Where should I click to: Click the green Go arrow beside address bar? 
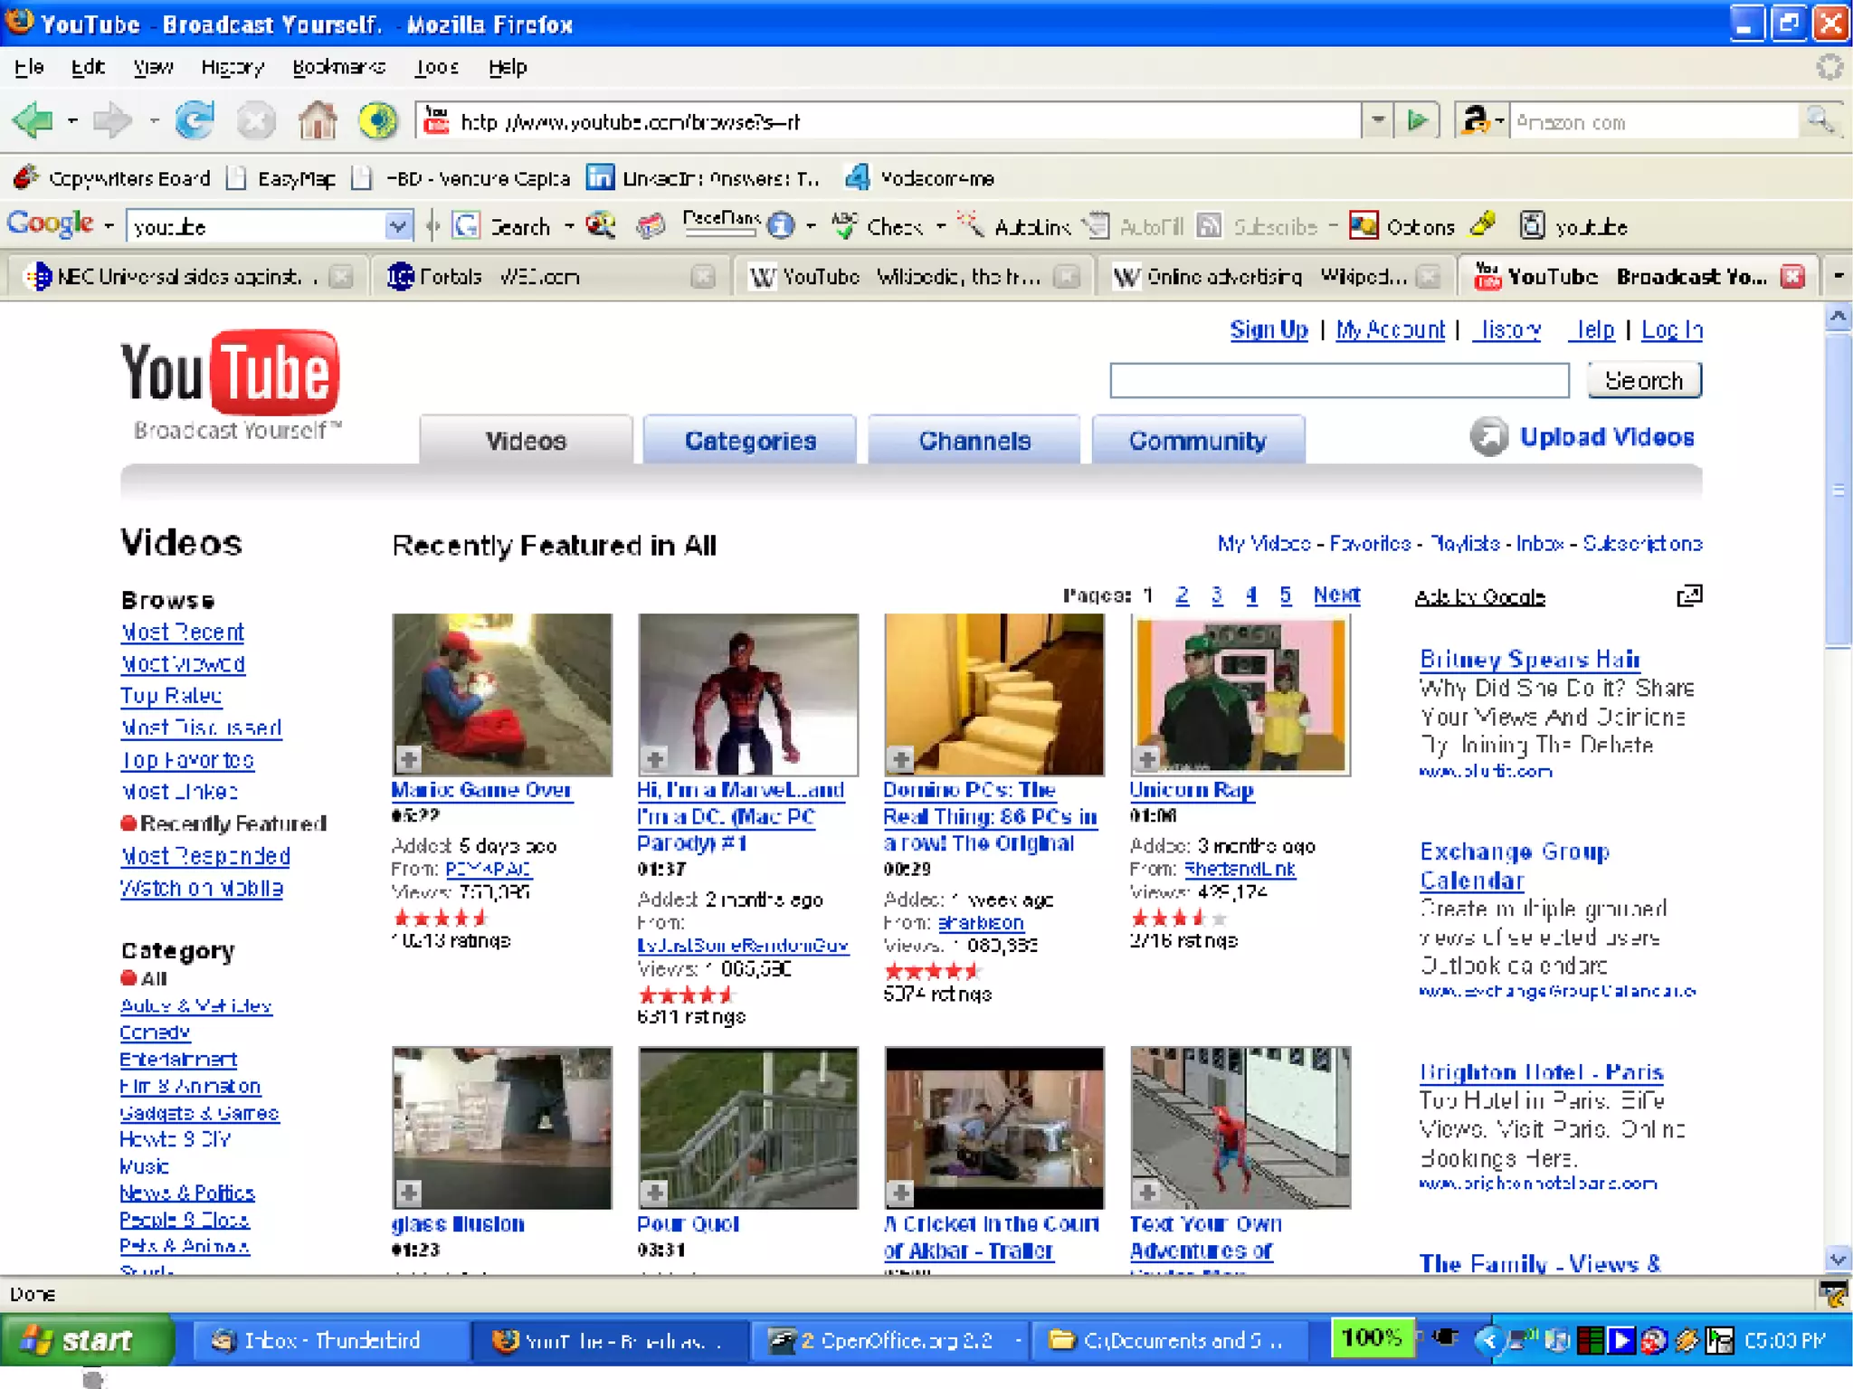pos(1417,120)
